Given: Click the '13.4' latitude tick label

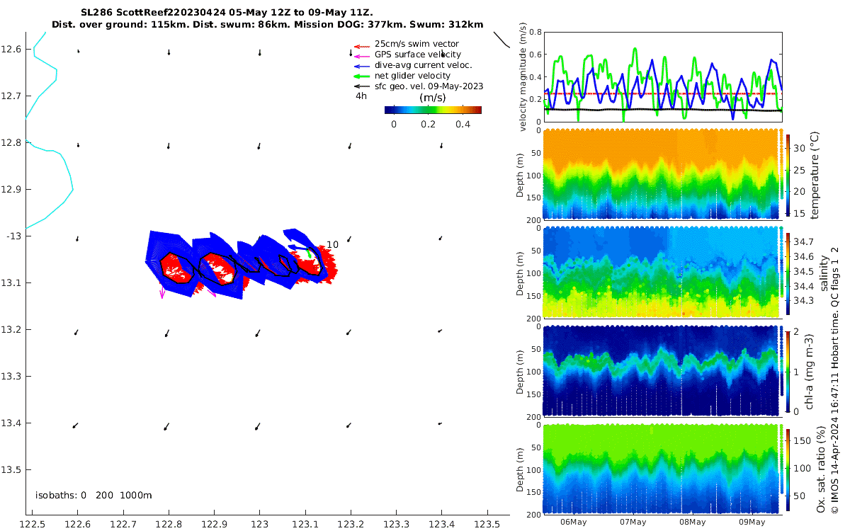Looking at the screenshot, I should coord(12,423).
